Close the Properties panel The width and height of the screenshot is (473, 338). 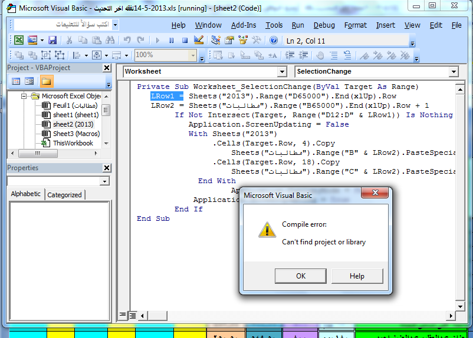point(107,168)
